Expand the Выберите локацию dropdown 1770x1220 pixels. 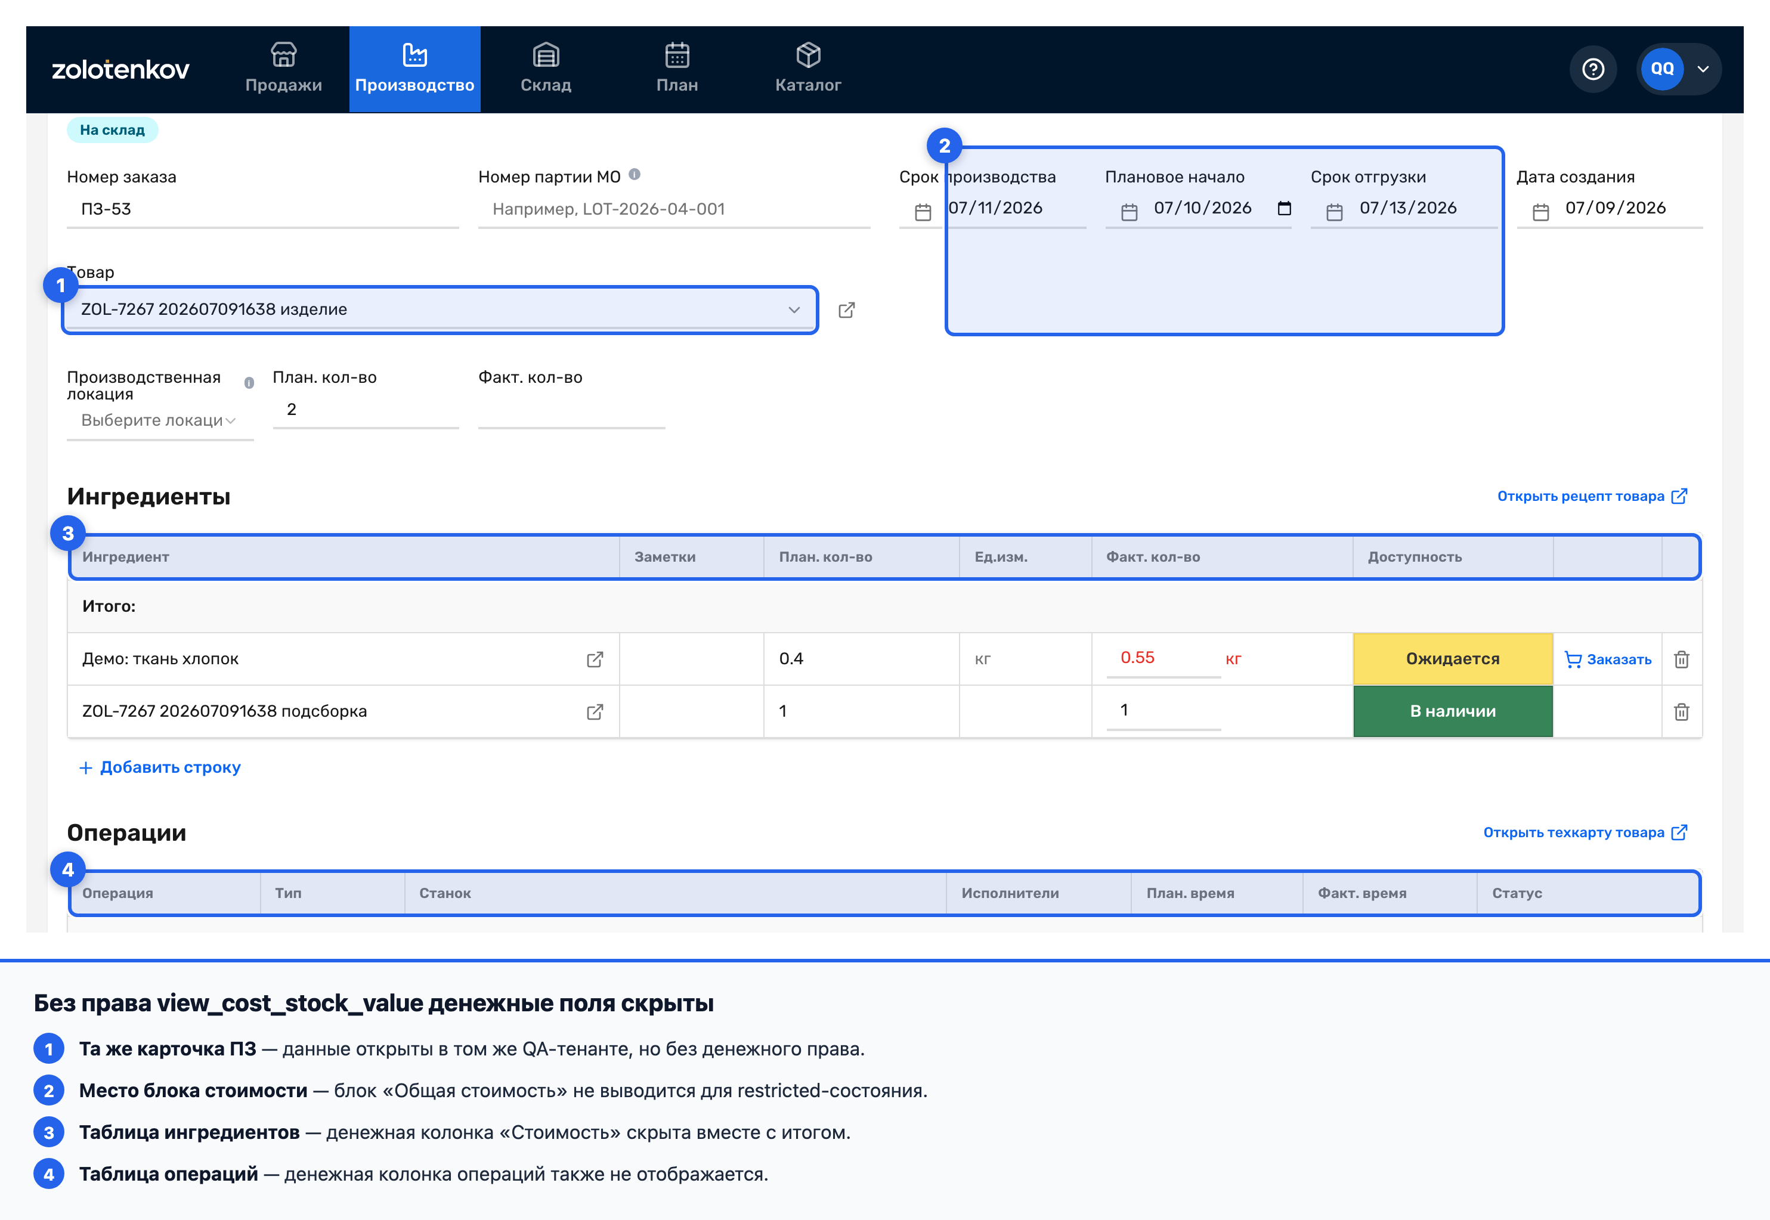pyautogui.click(x=160, y=420)
